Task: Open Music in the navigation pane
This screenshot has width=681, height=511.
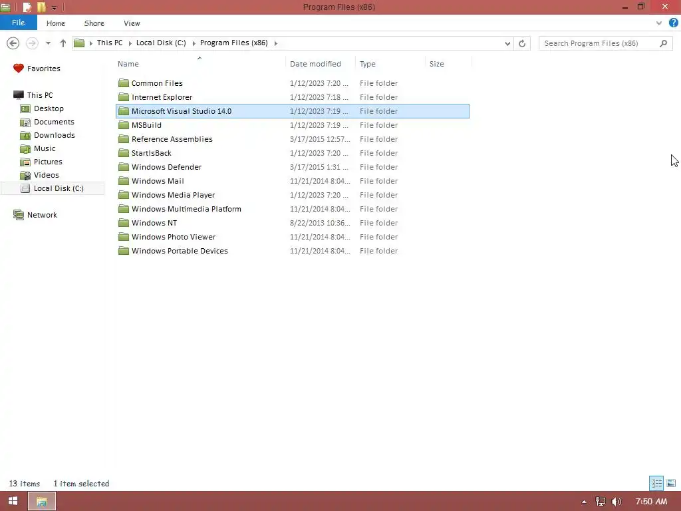Action: click(38, 148)
